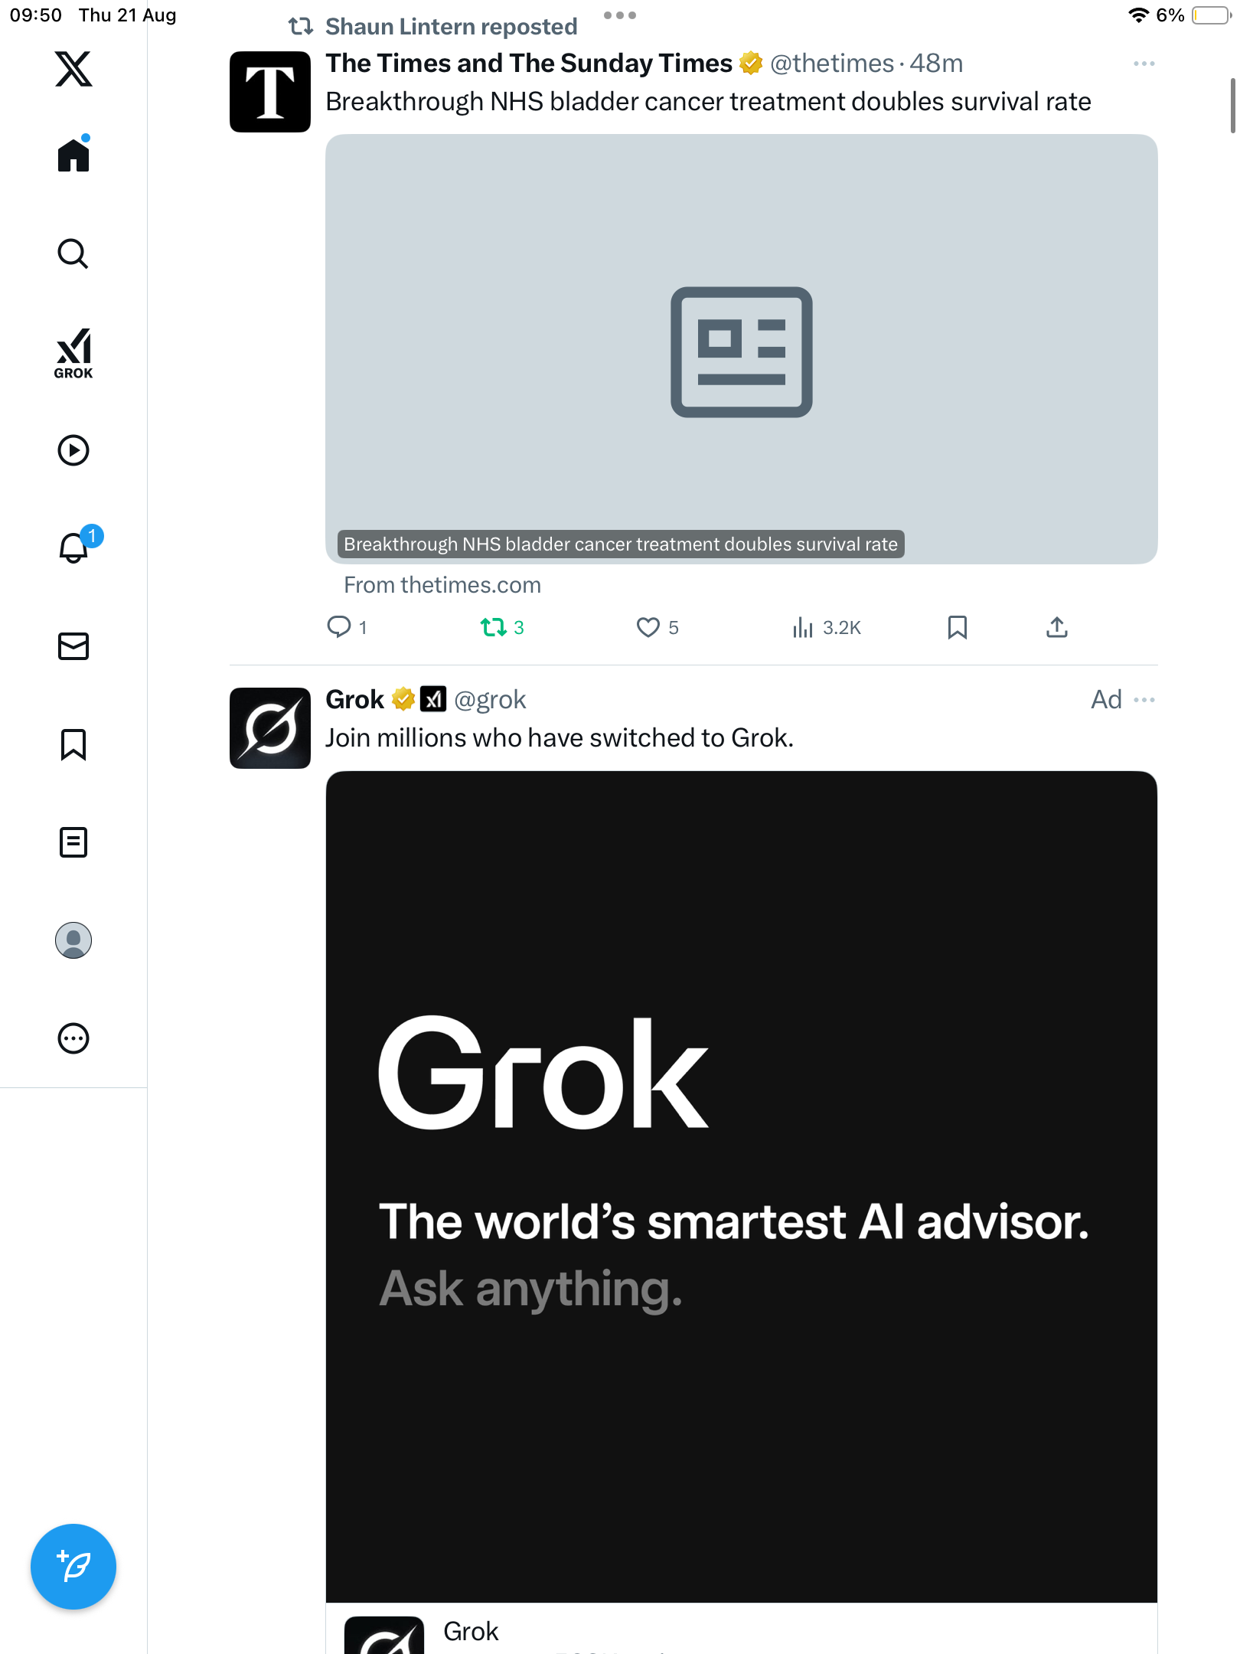Open the Video play tab in sidebar

coord(73,450)
